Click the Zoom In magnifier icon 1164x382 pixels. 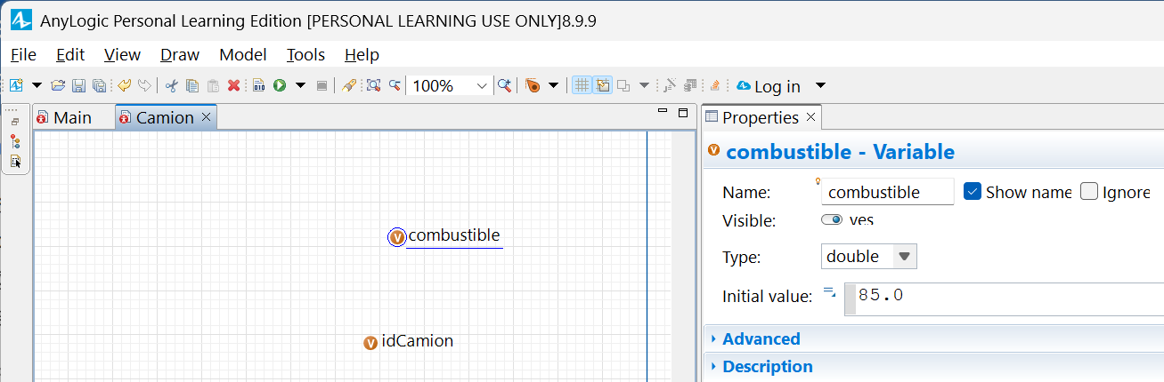coord(504,85)
